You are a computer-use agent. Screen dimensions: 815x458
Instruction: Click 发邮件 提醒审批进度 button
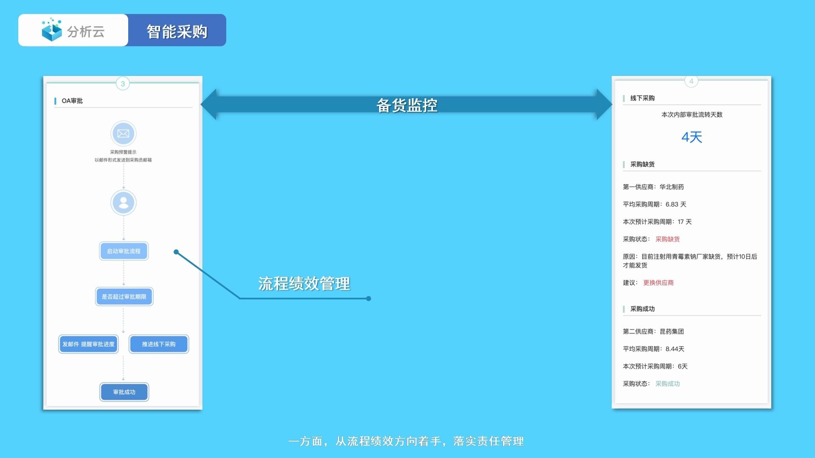click(x=88, y=344)
